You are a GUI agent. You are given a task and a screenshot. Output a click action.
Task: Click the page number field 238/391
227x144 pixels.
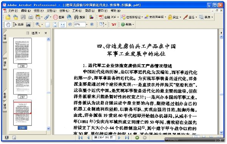[x=104, y=138]
